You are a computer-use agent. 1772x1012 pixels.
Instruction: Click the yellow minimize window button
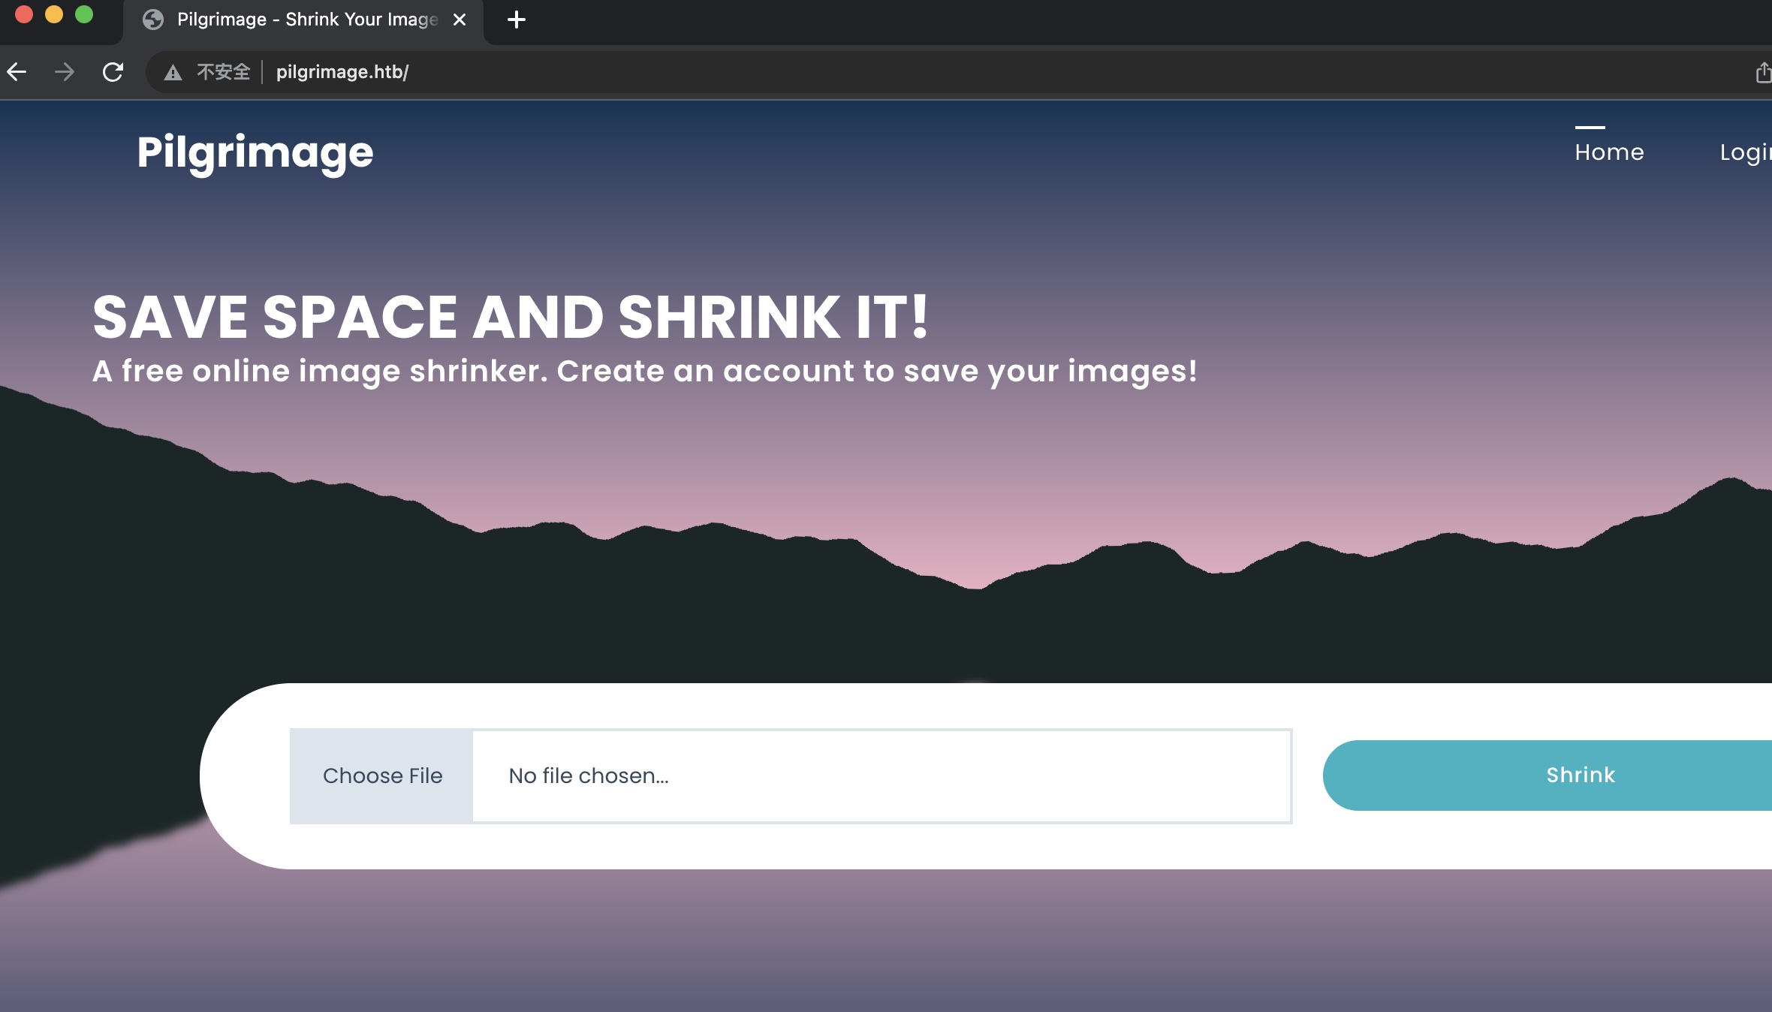click(54, 15)
